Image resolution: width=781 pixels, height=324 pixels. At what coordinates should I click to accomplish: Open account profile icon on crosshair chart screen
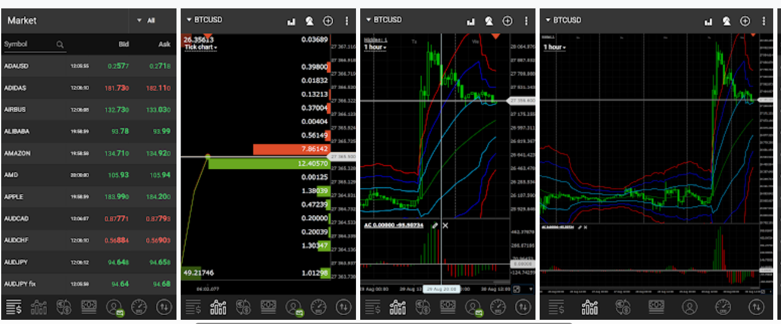coord(473,308)
